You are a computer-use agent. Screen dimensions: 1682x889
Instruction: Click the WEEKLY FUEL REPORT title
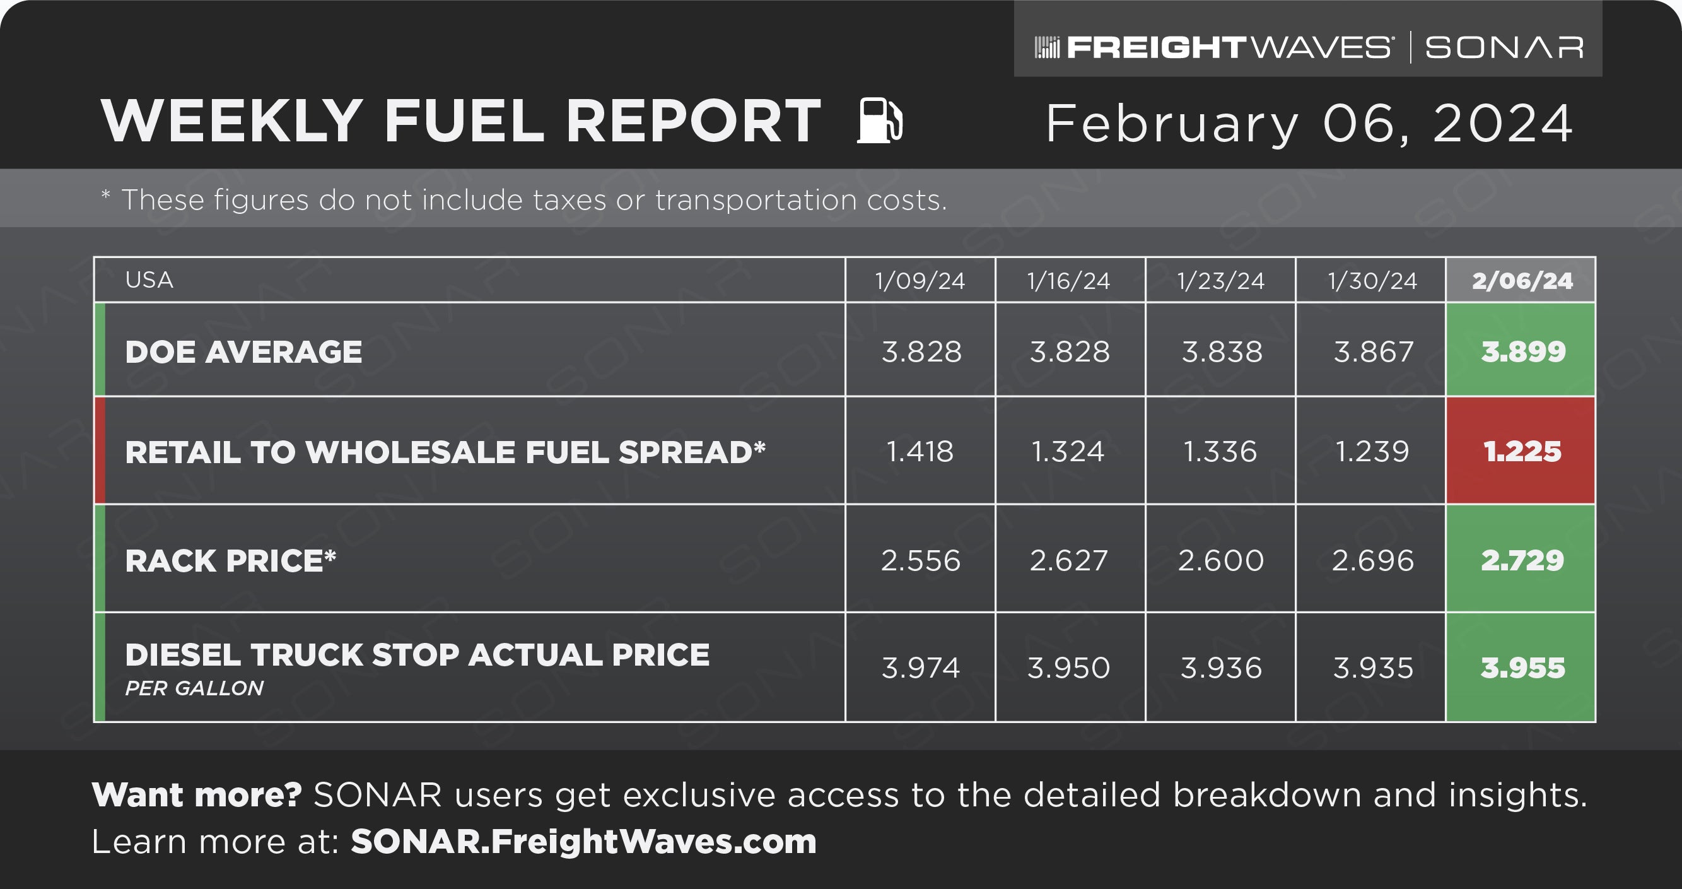[x=461, y=121]
